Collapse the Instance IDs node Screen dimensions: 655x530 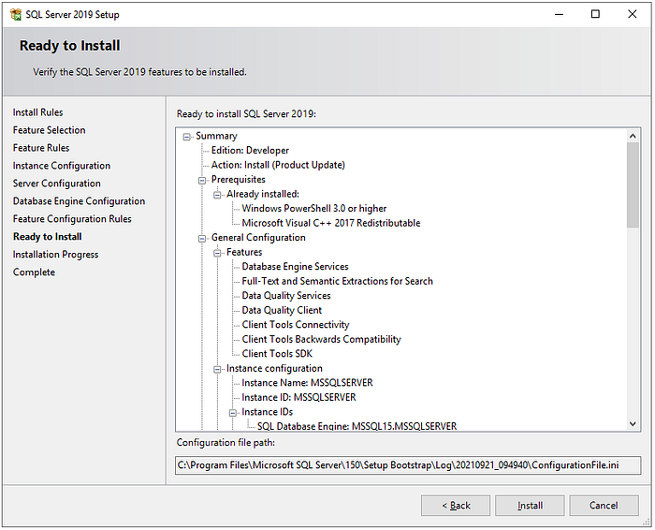pyautogui.click(x=233, y=413)
